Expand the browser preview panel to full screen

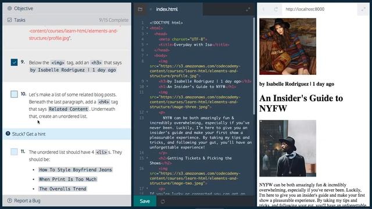(x=363, y=9)
